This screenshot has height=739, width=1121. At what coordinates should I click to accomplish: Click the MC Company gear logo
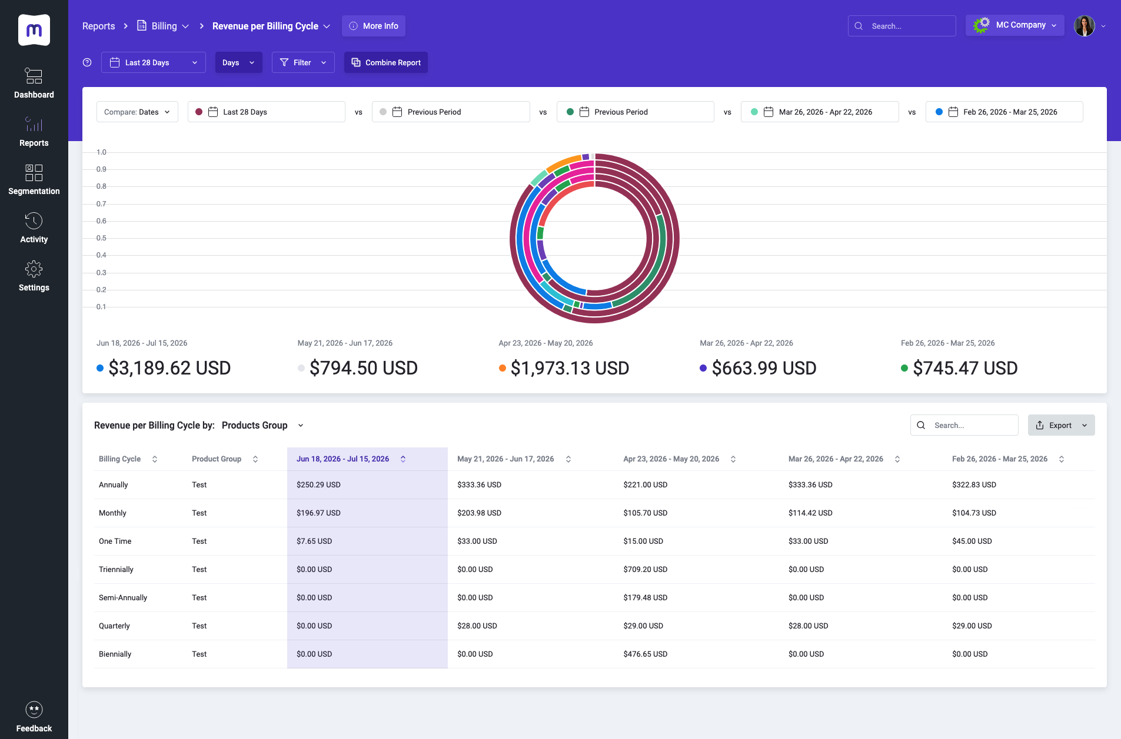coord(981,25)
